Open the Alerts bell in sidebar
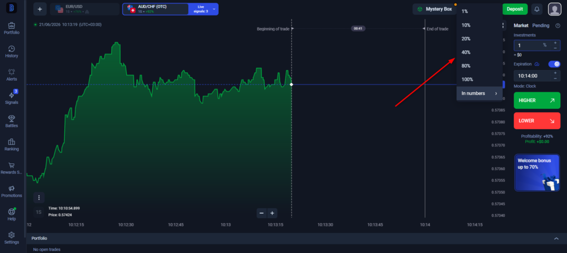 point(12,75)
